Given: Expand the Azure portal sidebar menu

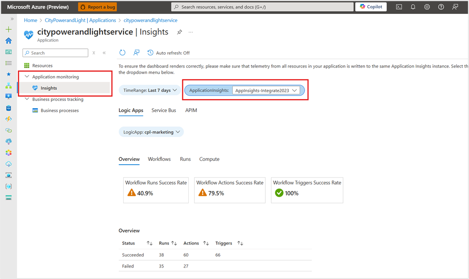Looking at the screenshot, I should tap(12, 19).
